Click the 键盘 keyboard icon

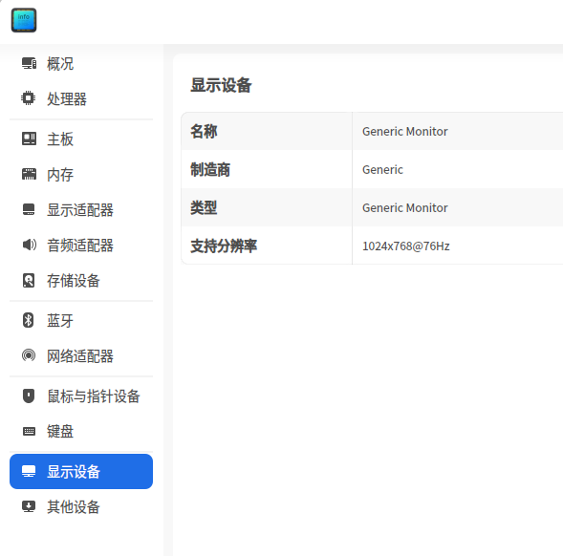pyautogui.click(x=29, y=431)
